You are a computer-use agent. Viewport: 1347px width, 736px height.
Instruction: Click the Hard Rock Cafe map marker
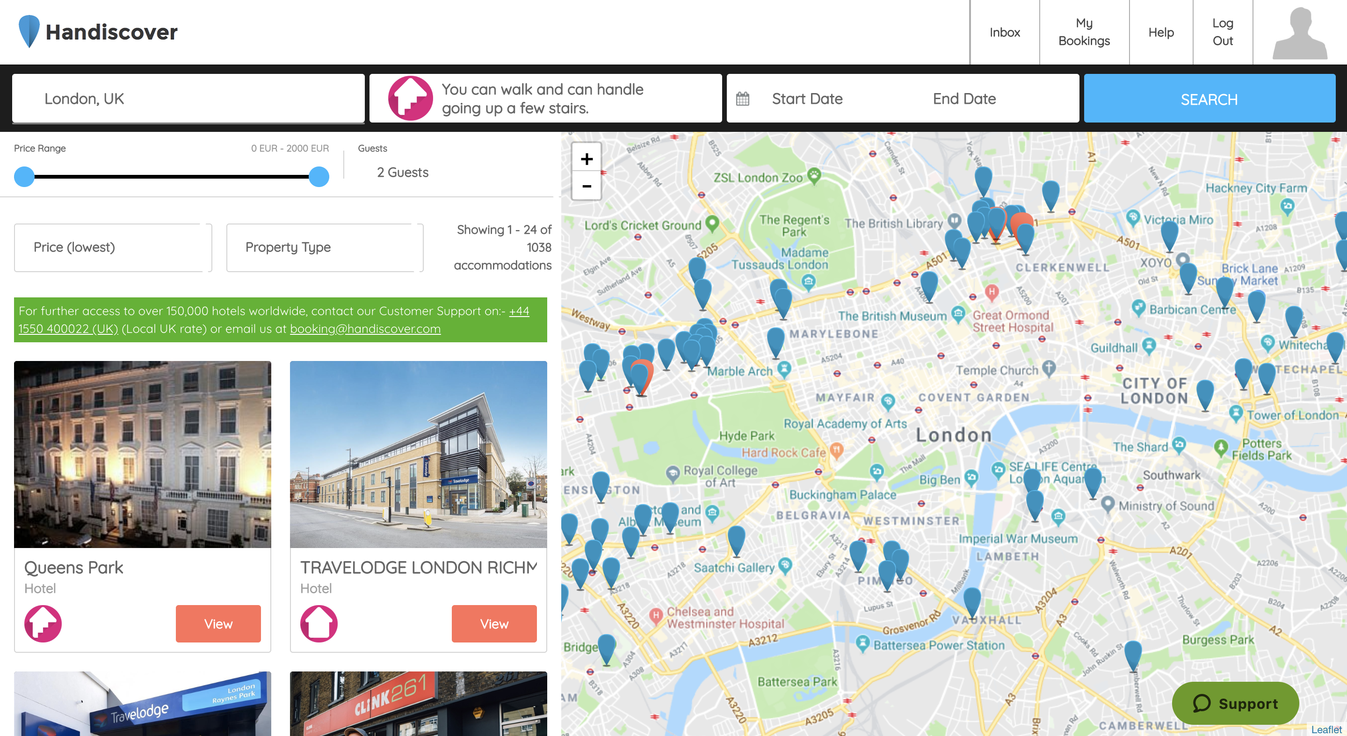[x=837, y=450]
